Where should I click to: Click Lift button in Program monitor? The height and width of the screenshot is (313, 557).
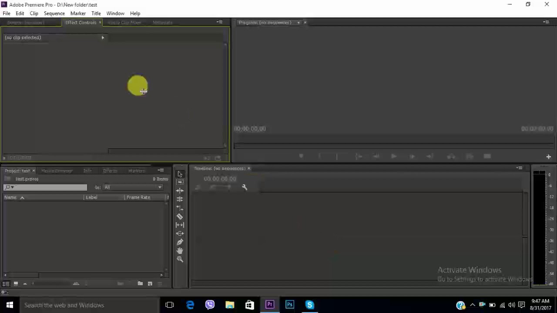point(451,156)
